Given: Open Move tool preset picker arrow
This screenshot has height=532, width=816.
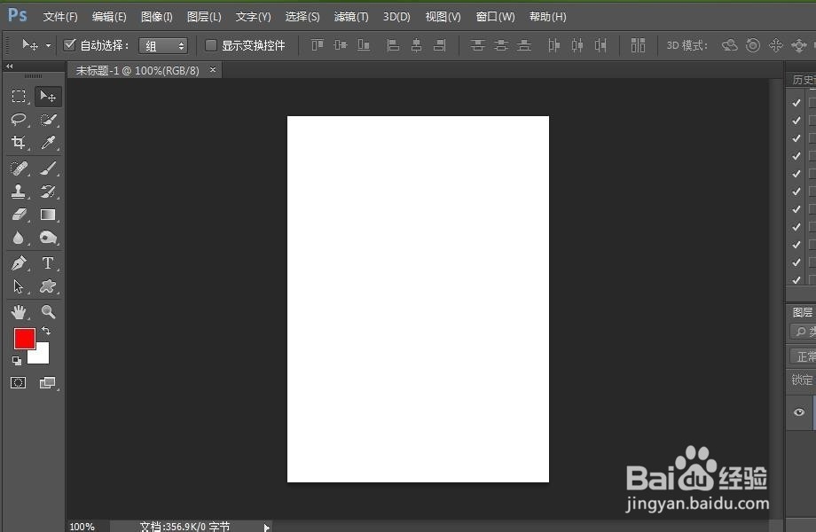Looking at the screenshot, I should pos(49,46).
